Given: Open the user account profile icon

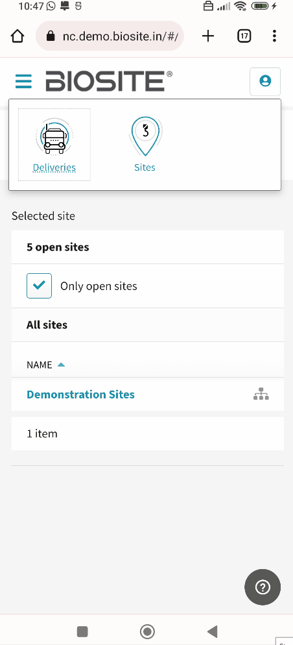Looking at the screenshot, I should pos(265,81).
